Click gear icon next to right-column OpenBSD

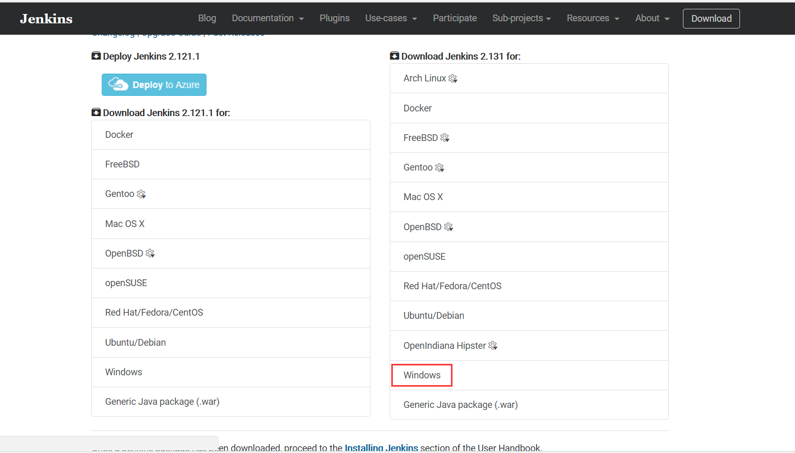(x=448, y=227)
